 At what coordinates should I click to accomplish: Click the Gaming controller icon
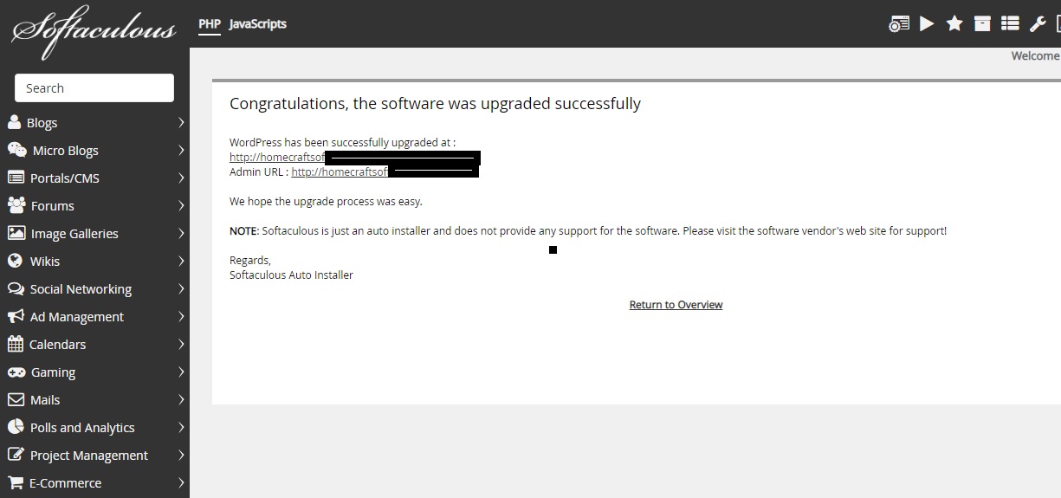pos(16,372)
